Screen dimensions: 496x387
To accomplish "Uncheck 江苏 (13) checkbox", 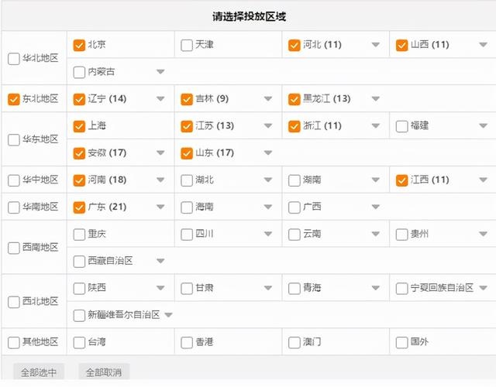I will (187, 126).
